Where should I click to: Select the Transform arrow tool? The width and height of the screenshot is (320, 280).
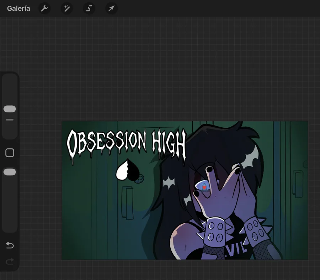(x=111, y=9)
